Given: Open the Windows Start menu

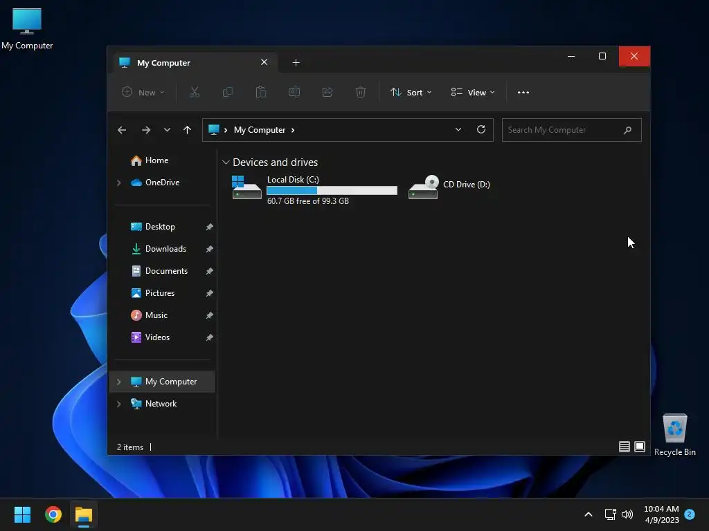Looking at the screenshot, I should (x=22, y=514).
